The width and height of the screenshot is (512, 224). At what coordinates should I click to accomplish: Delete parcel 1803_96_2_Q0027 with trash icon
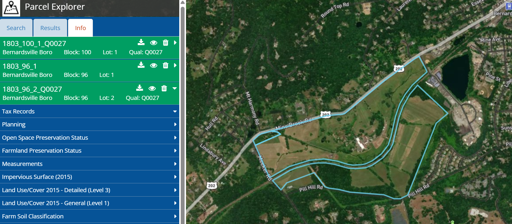[164, 88]
